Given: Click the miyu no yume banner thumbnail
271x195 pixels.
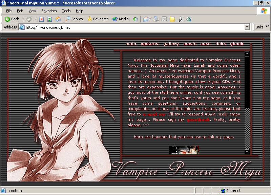Looking at the screenshot, I should (x=184, y=150).
